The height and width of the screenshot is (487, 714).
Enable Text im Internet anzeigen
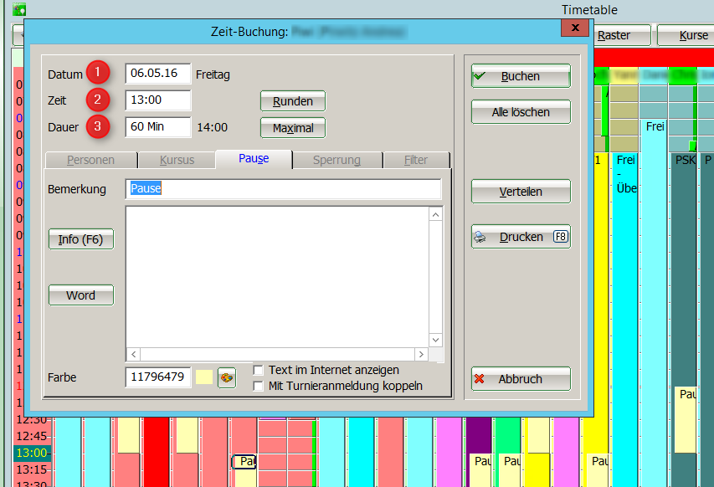(259, 370)
